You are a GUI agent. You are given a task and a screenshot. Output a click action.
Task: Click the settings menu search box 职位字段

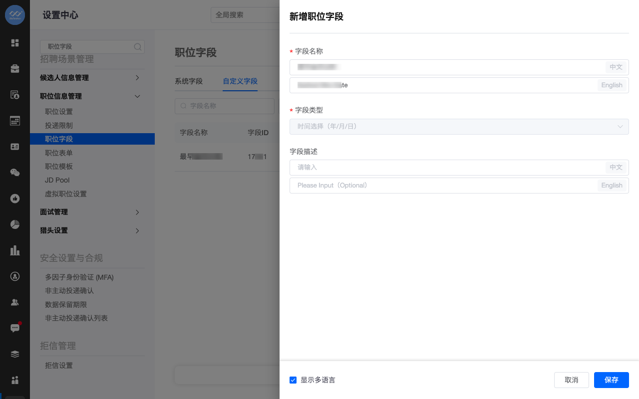point(92,47)
